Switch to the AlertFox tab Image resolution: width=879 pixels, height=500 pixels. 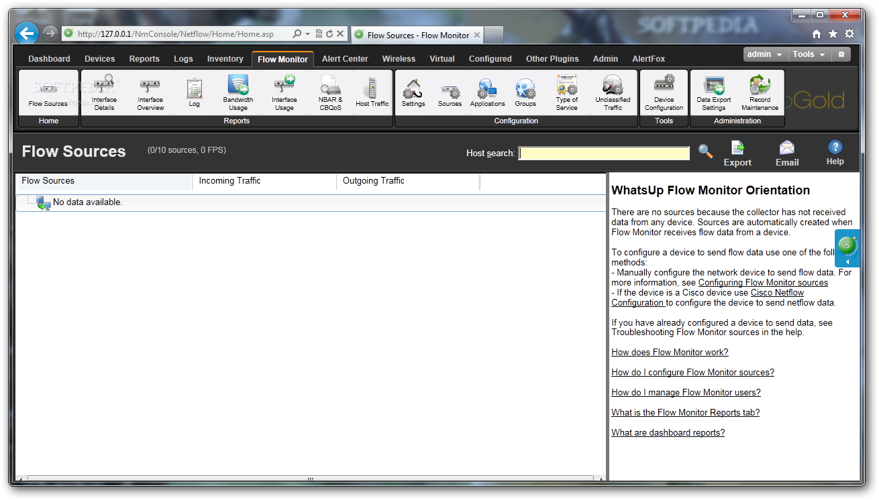(x=648, y=59)
